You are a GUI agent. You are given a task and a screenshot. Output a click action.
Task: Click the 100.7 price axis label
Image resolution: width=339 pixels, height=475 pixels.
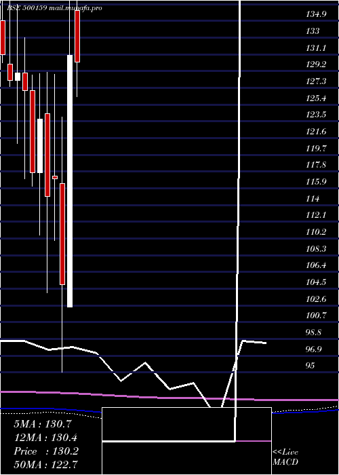click(316, 316)
